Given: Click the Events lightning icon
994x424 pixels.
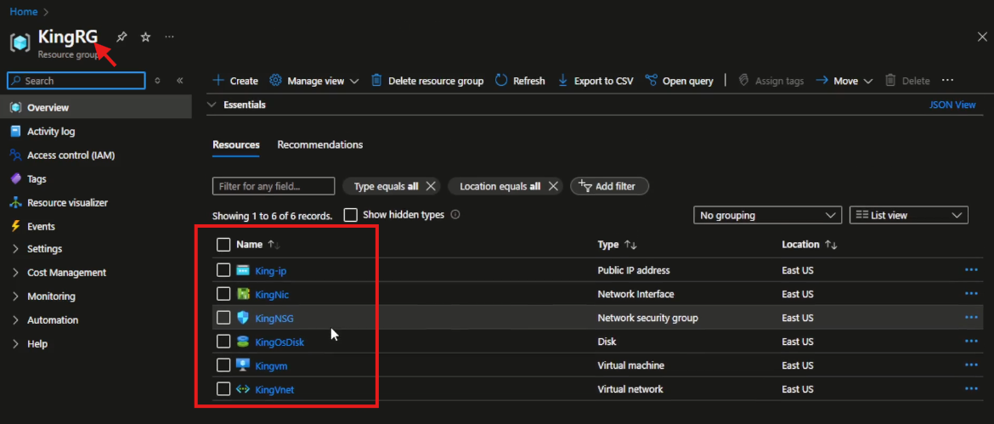Looking at the screenshot, I should tap(16, 226).
